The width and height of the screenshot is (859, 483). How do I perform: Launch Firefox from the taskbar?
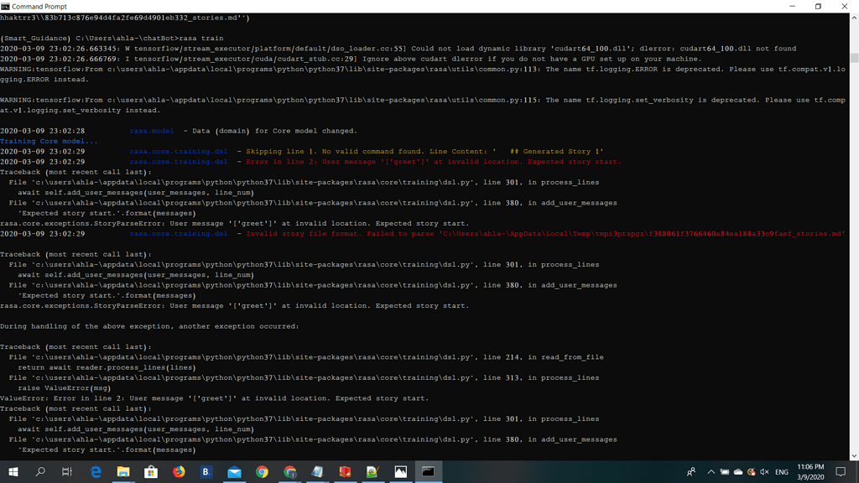[x=179, y=471]
